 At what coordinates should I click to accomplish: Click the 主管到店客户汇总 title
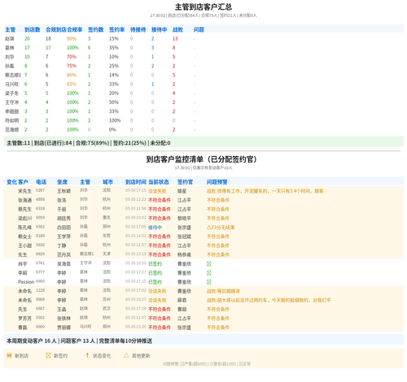[203, 7]
